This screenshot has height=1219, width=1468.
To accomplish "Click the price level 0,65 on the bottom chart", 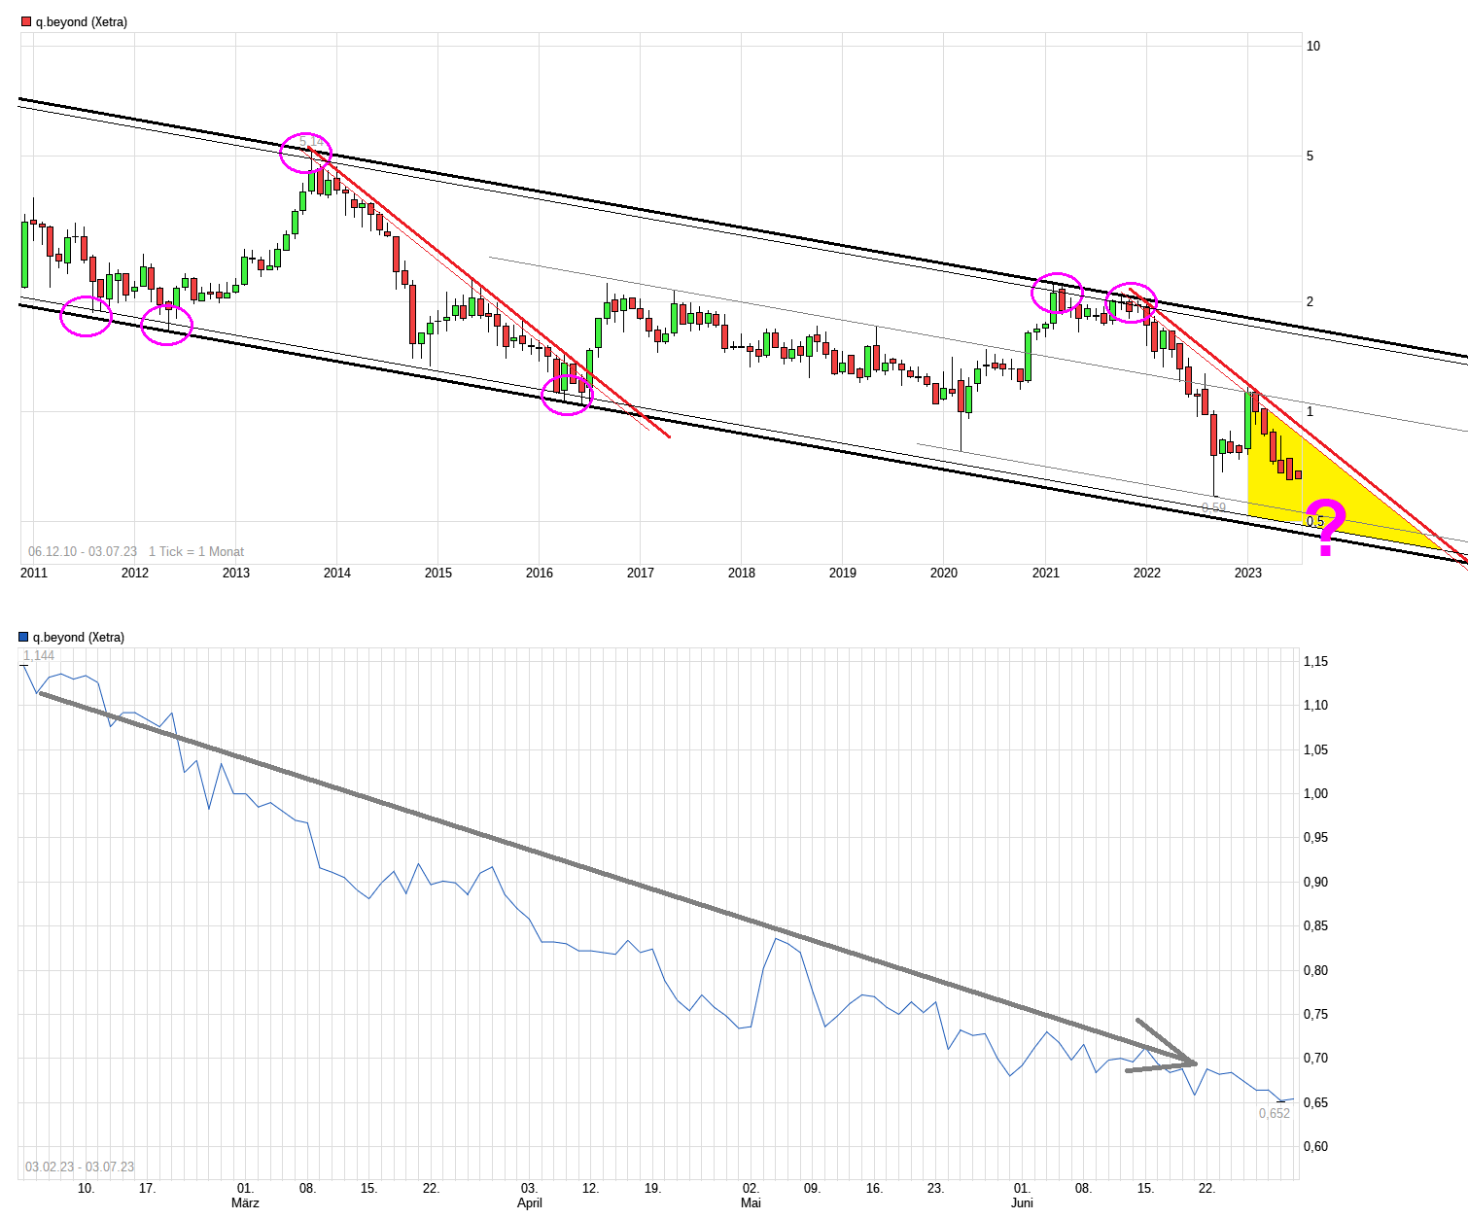I will (x=1315, y=1102).
